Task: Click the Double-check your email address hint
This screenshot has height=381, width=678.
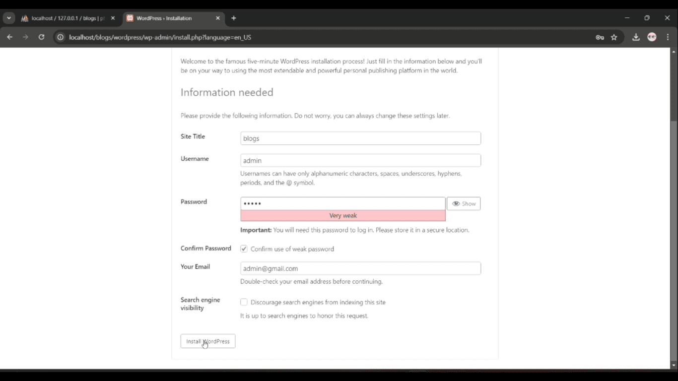Action: pyautogui.click(x=311, y=282)
